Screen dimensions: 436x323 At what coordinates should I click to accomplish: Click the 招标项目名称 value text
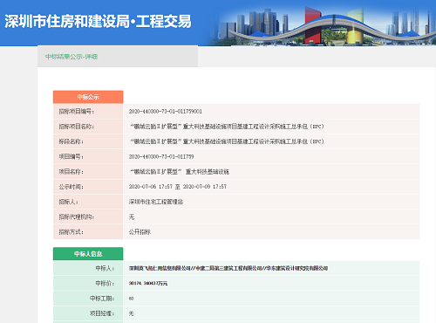[x=227, y=127]
